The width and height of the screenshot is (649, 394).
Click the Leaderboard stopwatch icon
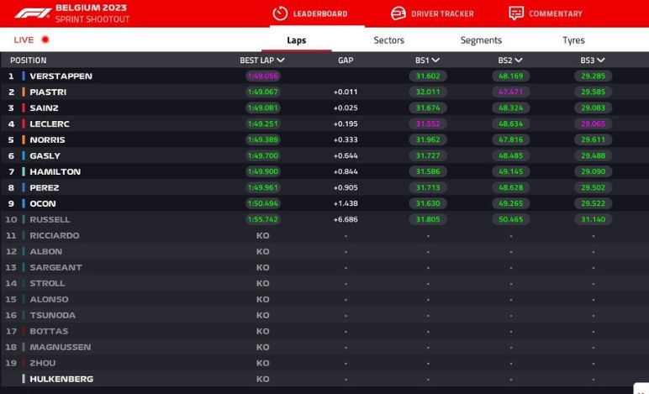(280, 13)
